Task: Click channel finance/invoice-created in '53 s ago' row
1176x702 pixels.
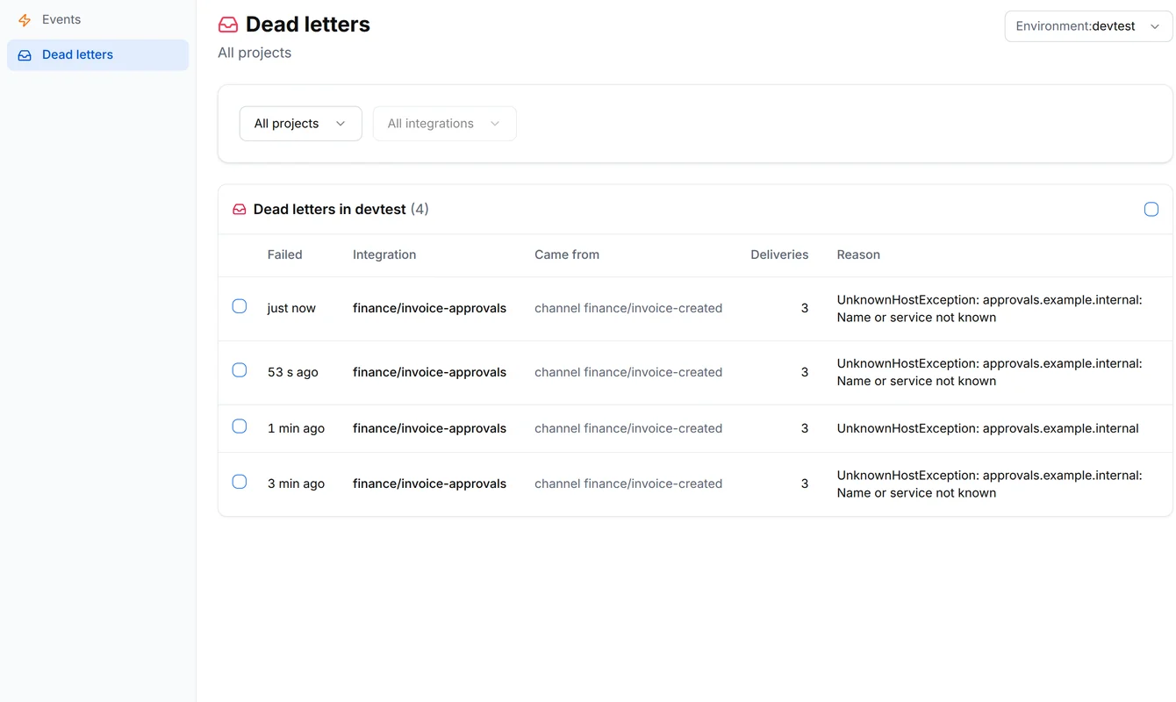Action: click(x=628, y=372)
